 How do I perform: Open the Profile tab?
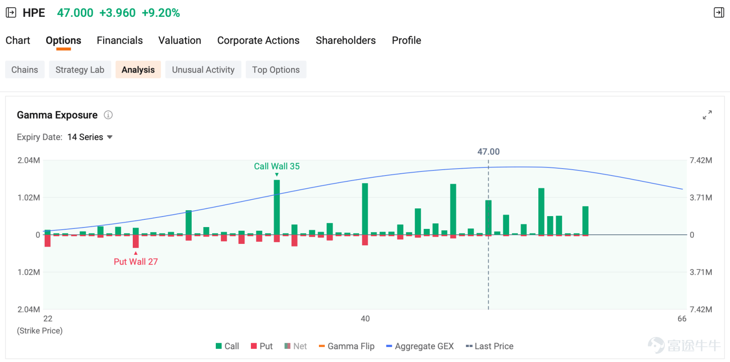click(407, 41)
